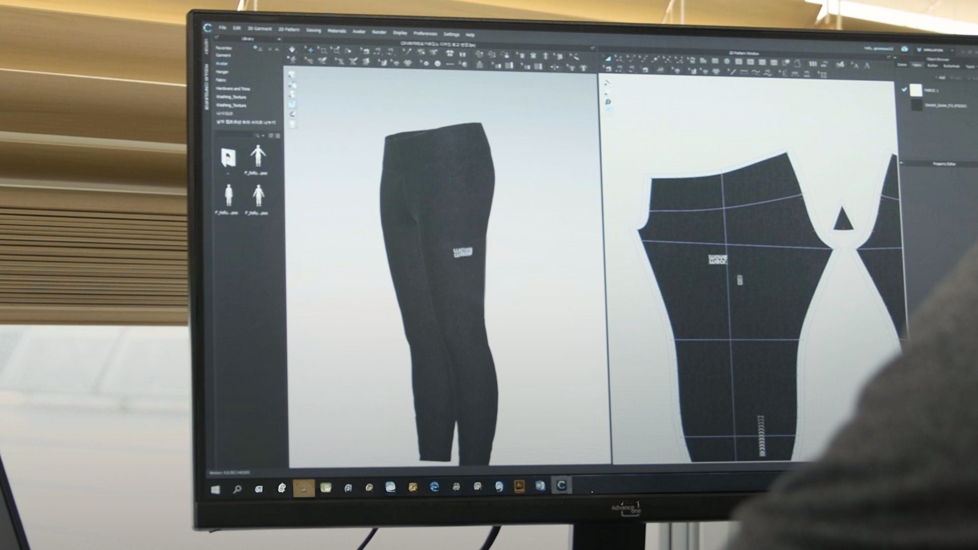Screen dimensions: 978x550
Task: Collapse the Property Editor panel
Action: coord(901,163)
